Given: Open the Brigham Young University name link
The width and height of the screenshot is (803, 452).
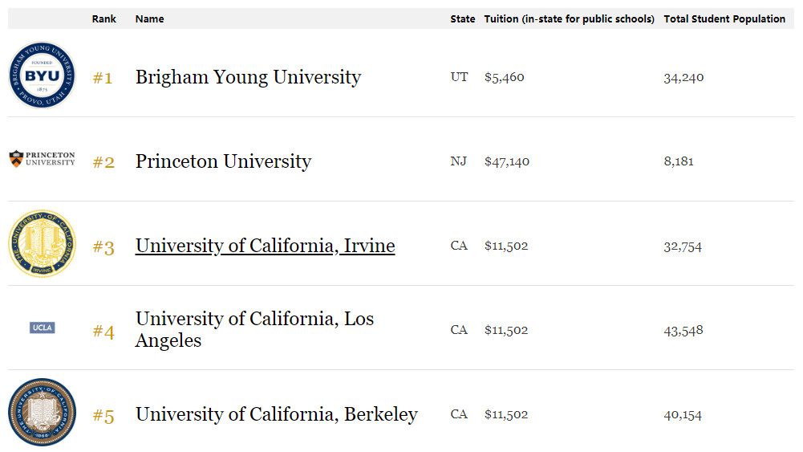Looking at the screenshot, I should coord(249,77).
